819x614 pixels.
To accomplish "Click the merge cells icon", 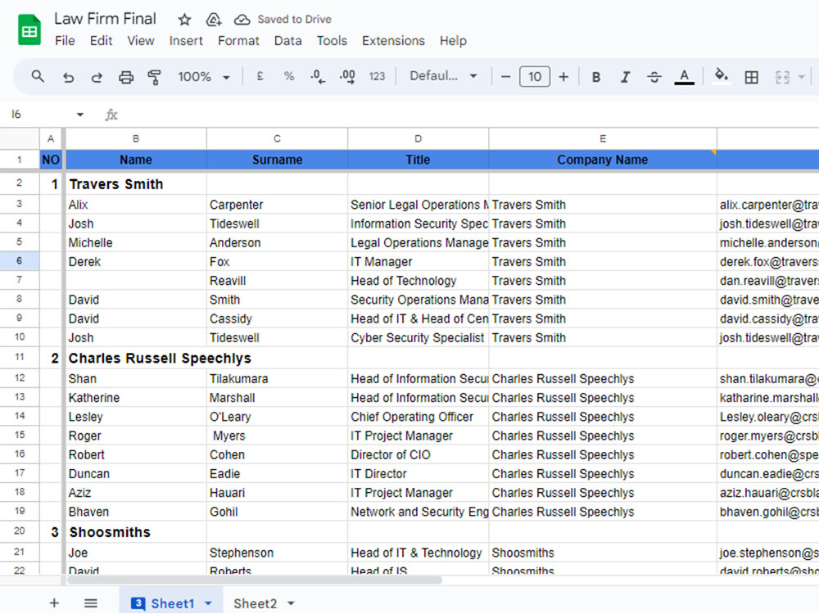I will (x=782, y=77).
